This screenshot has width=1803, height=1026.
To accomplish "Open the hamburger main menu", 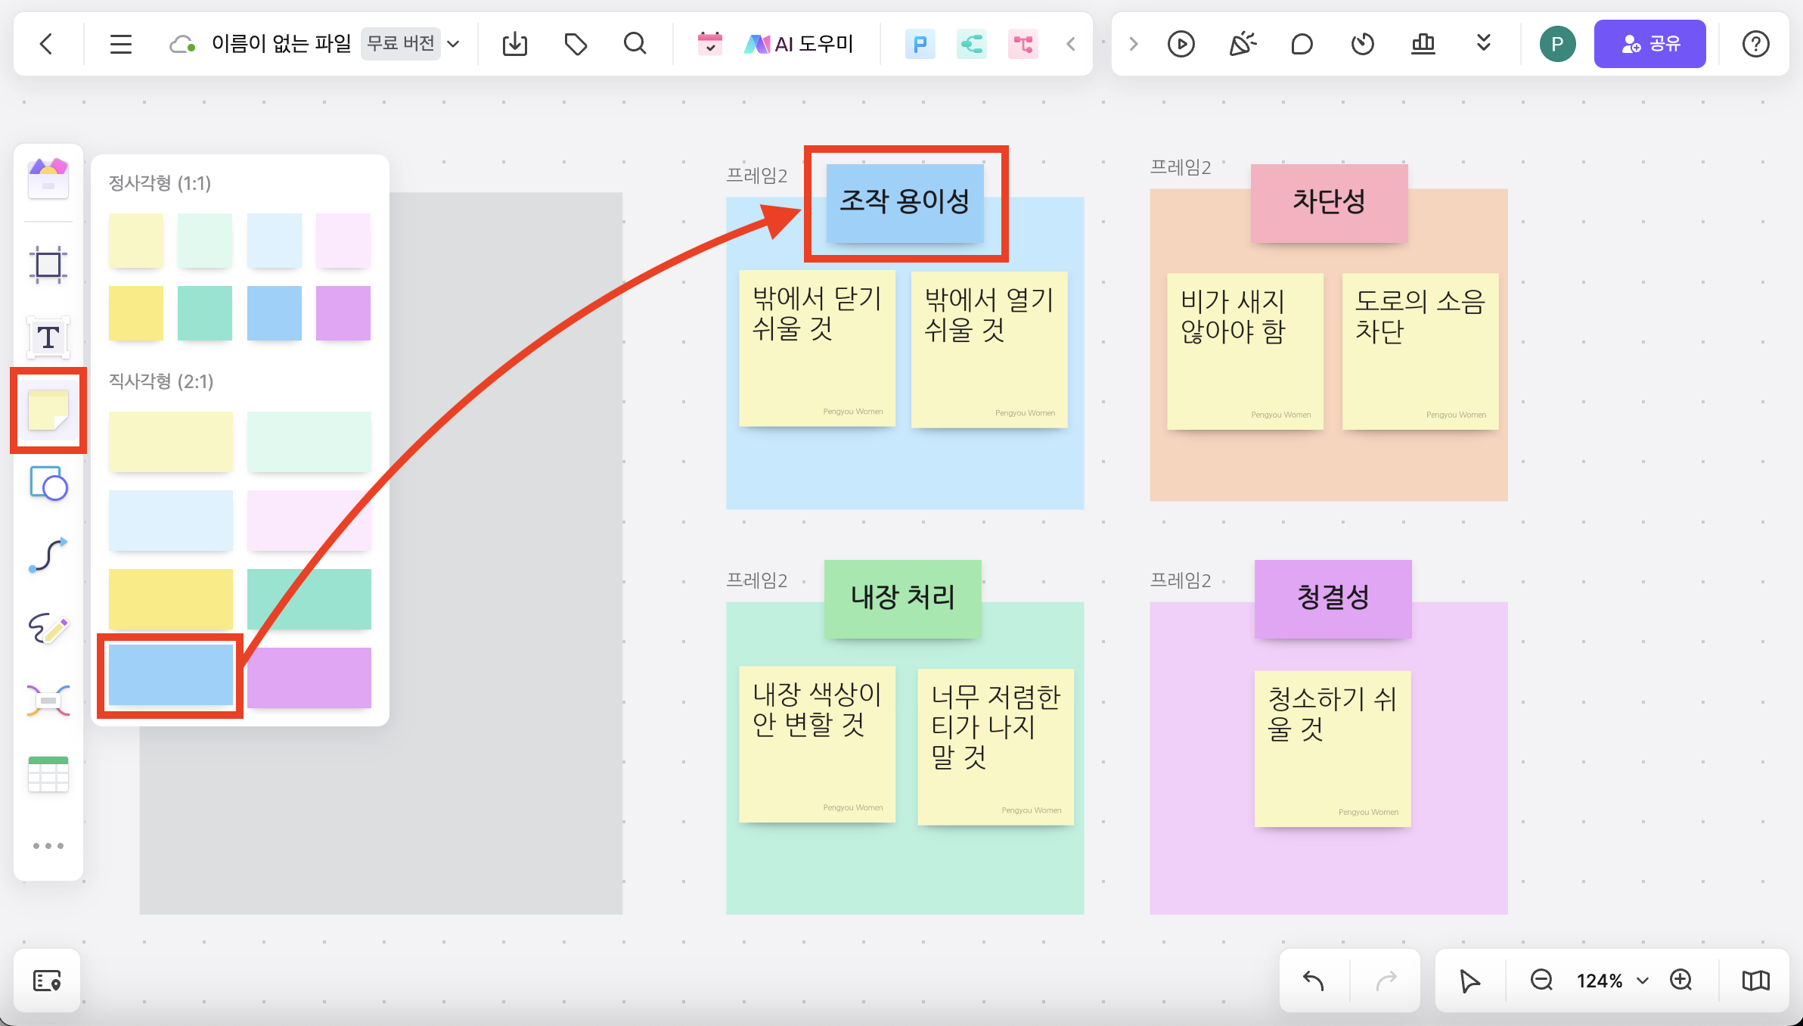I will click(121, 44).
